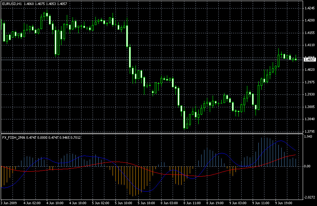Click the 9 Jun 03:00 time label
This screenshot has height=206, width=317.
tap(238, 202)
